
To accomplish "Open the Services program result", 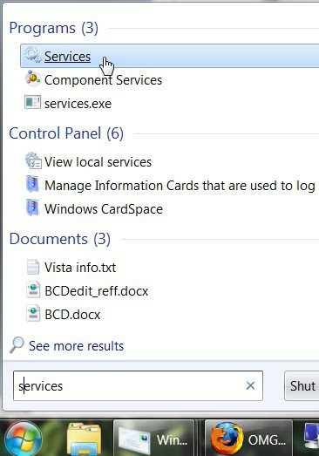I will click(x=170, y=56).
